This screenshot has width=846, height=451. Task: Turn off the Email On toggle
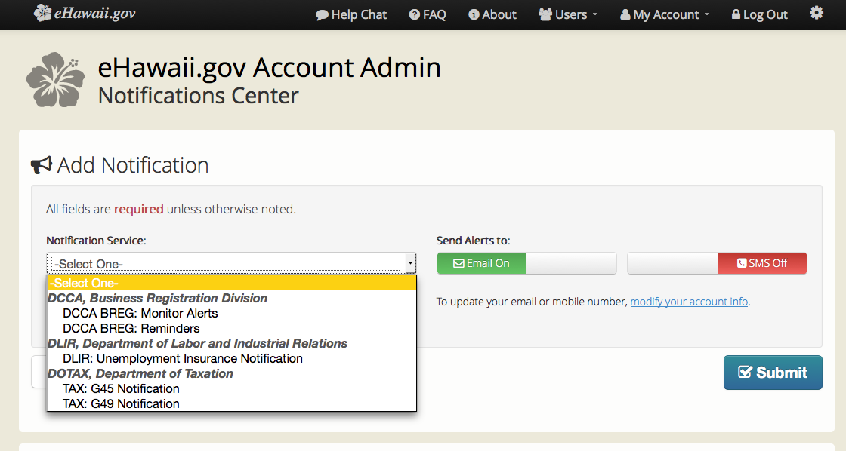tap(526, 263)
